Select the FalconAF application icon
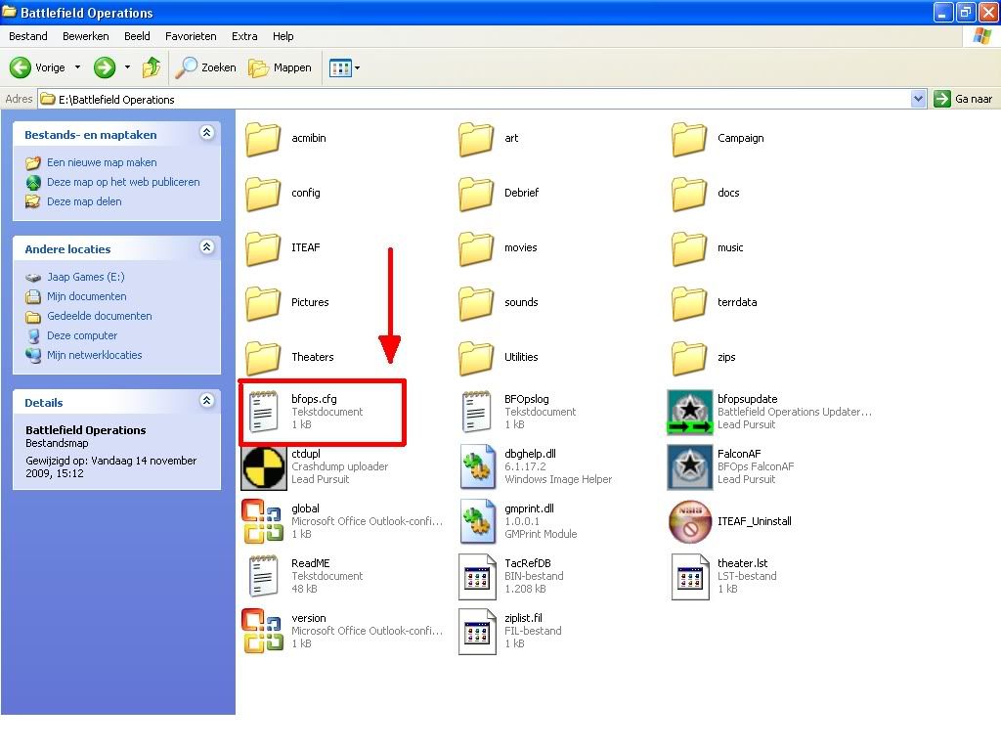 coord(689,466)
